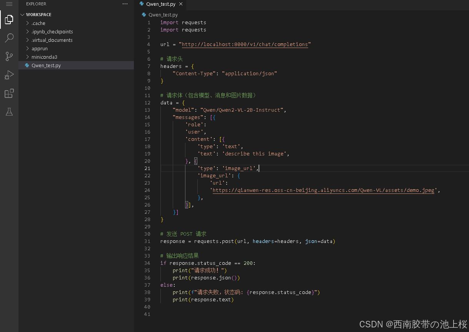This screenshot has width=469, height=332.
Task: Click 'image_url' type value on line 21
Action: (239, 168)
